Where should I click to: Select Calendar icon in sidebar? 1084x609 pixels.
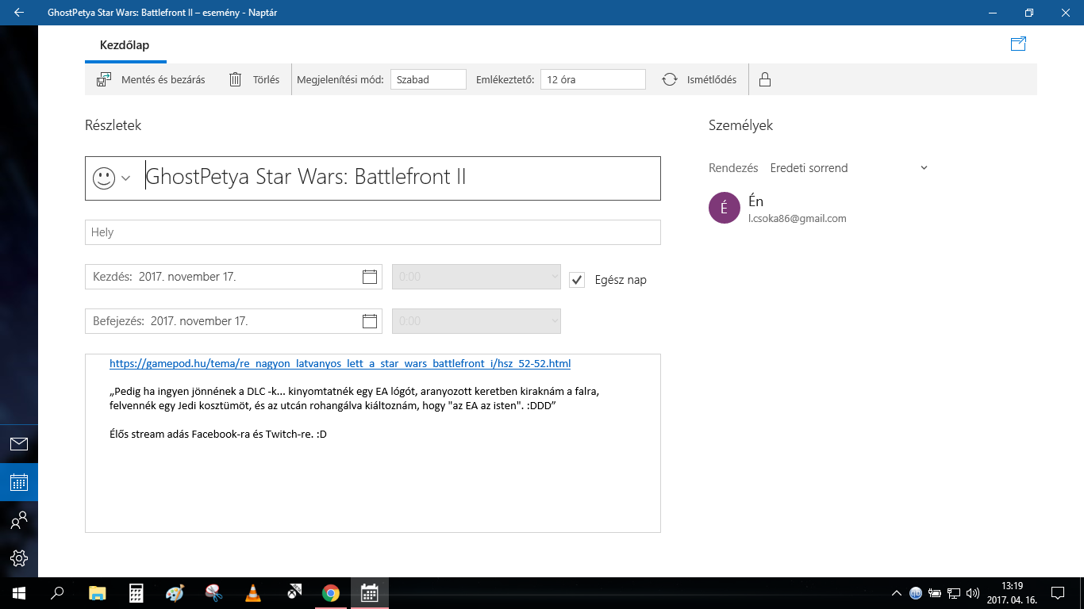(19, 482)
